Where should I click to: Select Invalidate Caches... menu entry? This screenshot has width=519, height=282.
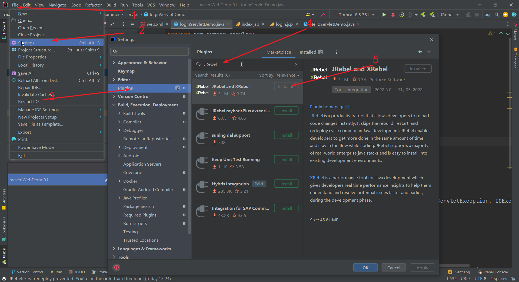click(57, 94)
